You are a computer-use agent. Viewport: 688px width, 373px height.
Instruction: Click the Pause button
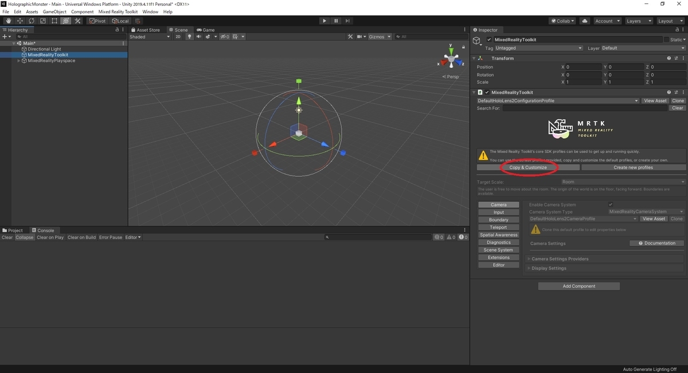tap(336, 21)
